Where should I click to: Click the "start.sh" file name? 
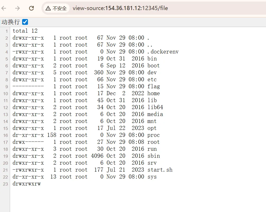(160, 170)
